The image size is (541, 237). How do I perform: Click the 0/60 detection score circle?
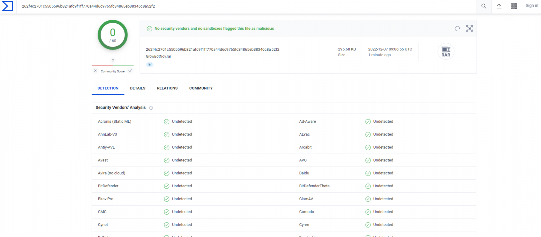coord(113,35)
